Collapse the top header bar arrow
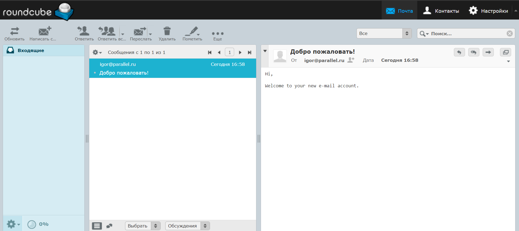Image resolution: width=519 pixels, height=231 pixels. point(516,11)
